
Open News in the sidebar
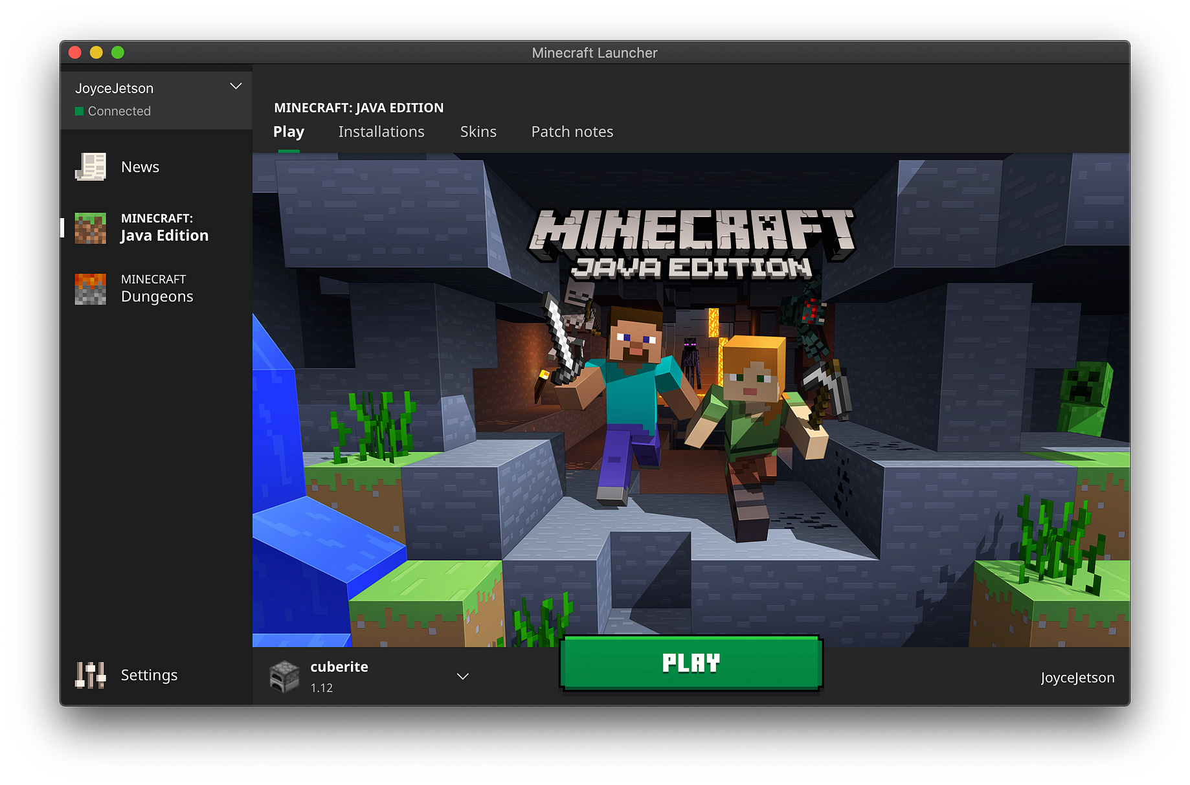pyautogui.click(x=156, y=167)
